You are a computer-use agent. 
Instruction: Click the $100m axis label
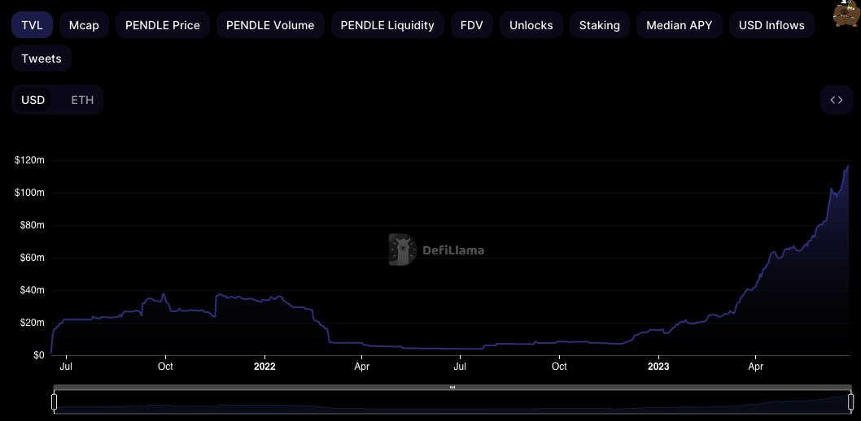pos(29,193)
